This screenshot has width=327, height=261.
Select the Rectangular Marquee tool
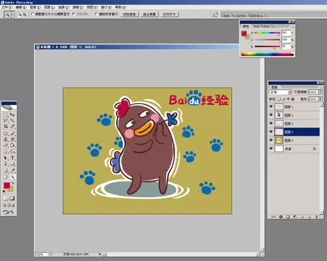click(x=6, y=115)
